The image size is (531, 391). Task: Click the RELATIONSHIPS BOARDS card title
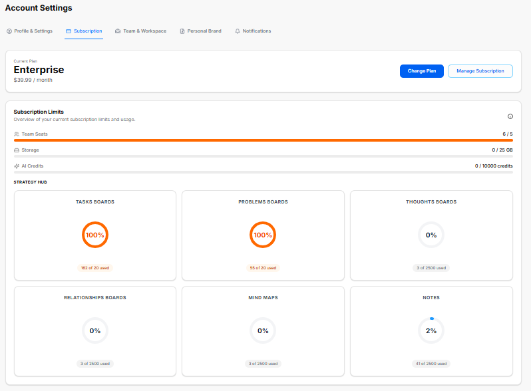click(x=94, y=297)
